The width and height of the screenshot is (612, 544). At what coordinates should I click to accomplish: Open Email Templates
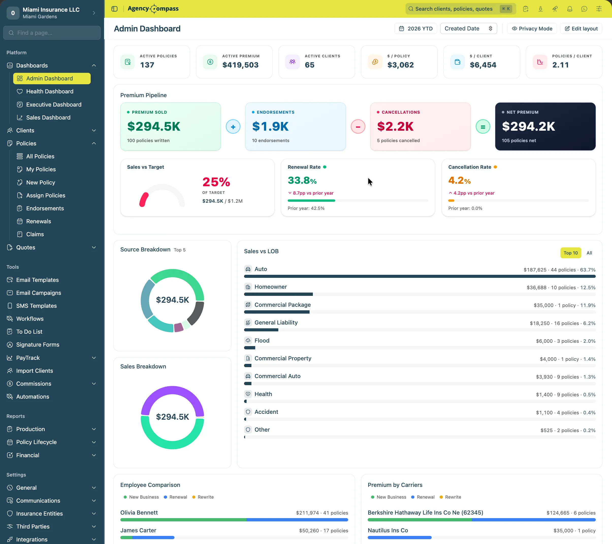point(52,280)
